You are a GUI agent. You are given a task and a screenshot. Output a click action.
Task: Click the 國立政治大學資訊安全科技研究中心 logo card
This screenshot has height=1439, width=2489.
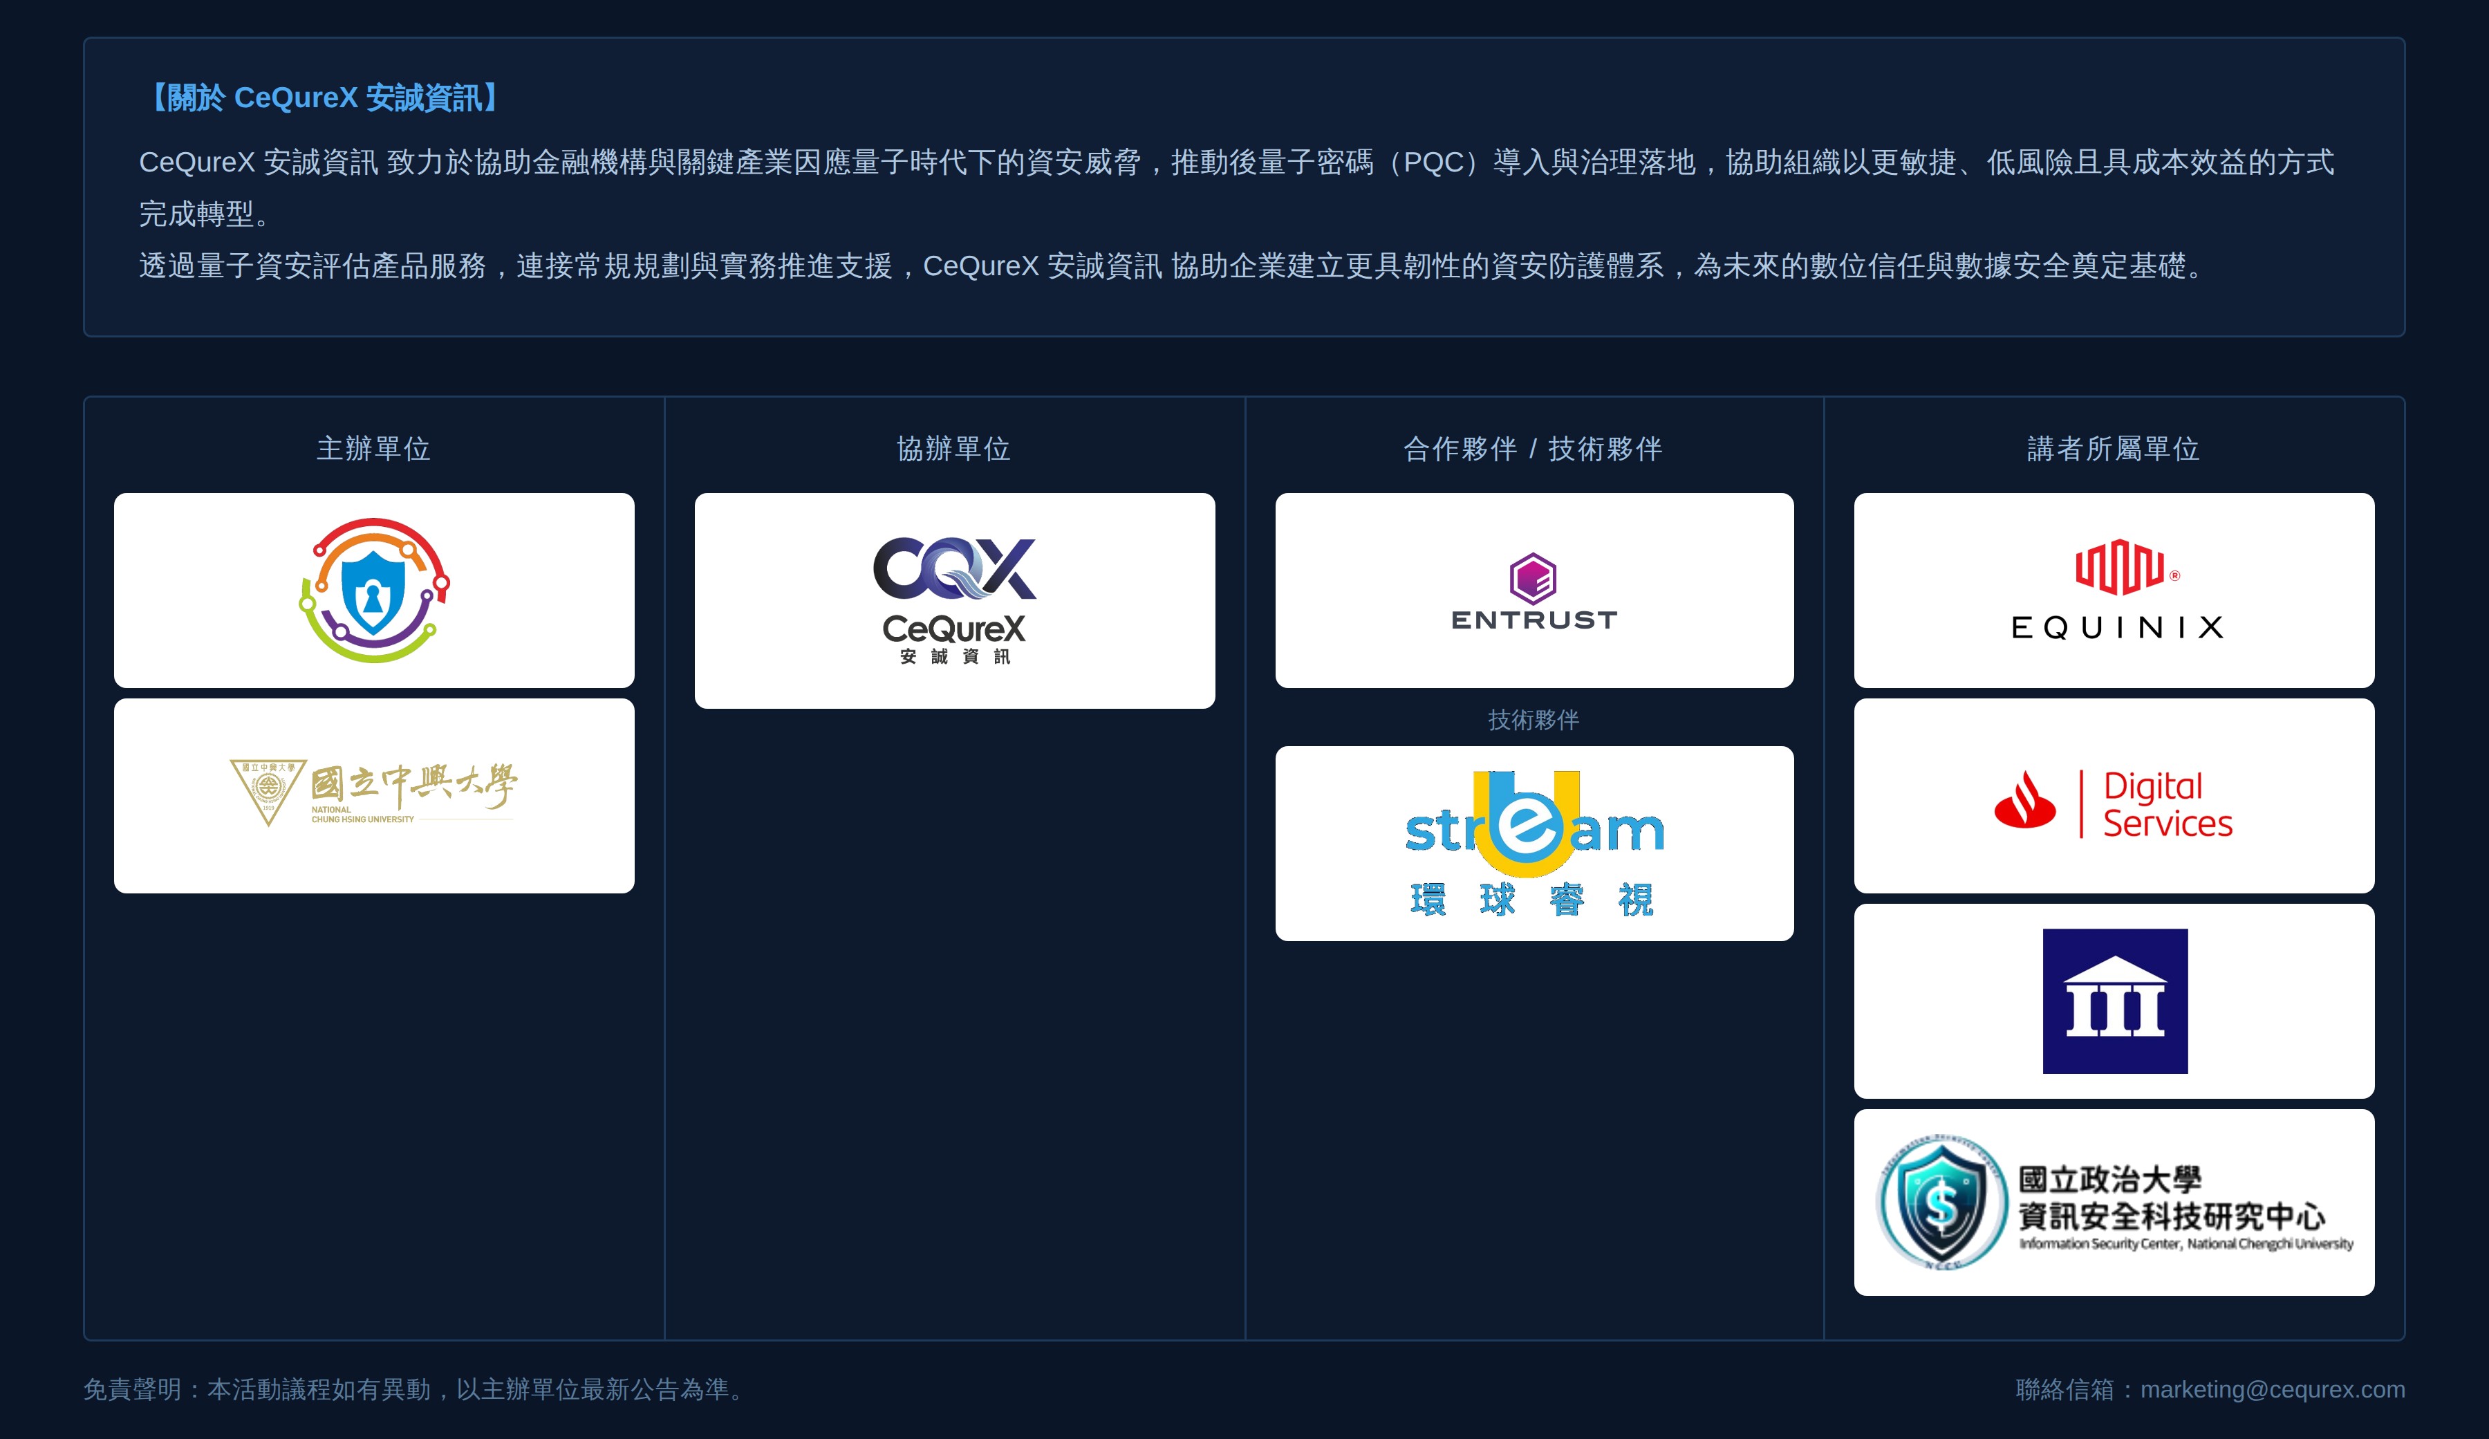tap(2114, 1202)
